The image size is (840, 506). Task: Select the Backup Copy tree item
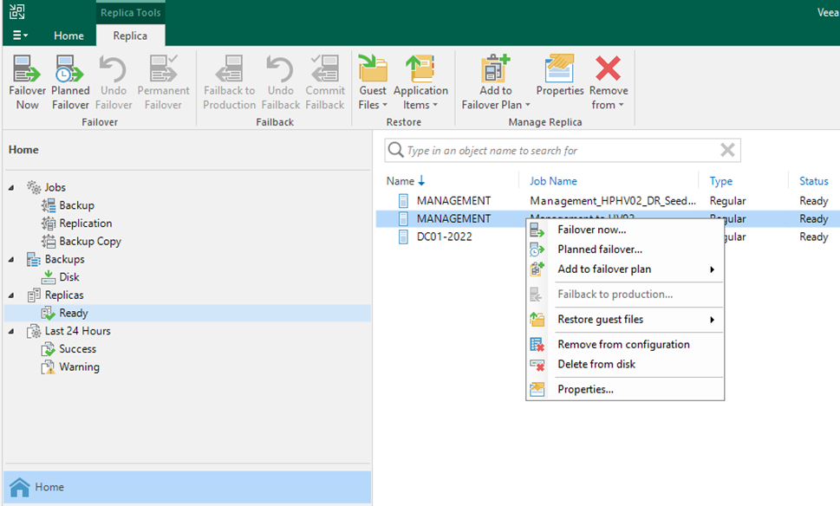click(x=90, y=242)
